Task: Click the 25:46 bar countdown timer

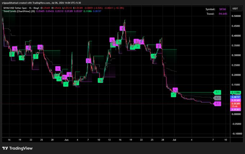Action: click(x=235, y=106)
